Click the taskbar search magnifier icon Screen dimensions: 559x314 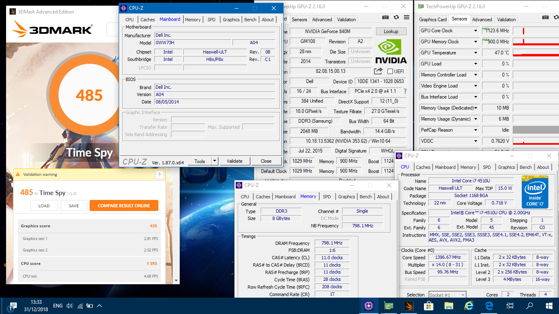click(530, 306)
